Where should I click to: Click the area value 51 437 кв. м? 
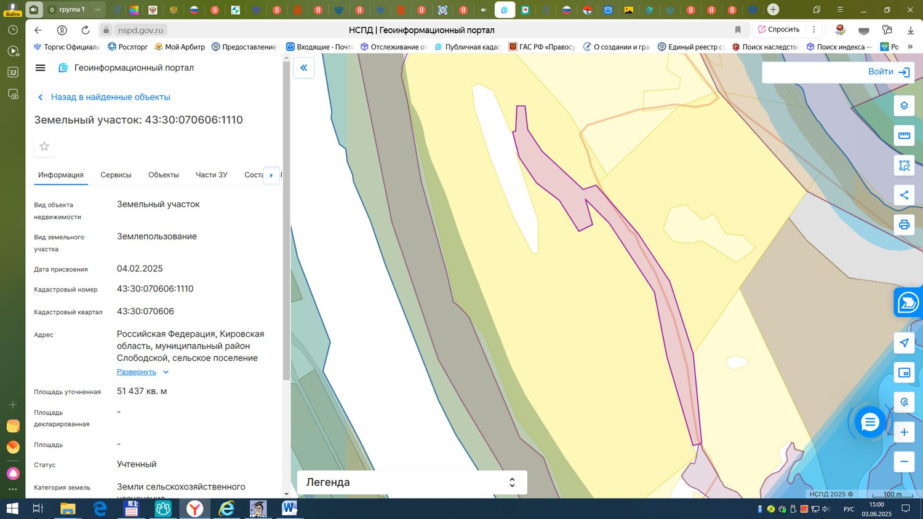[142, 391]
